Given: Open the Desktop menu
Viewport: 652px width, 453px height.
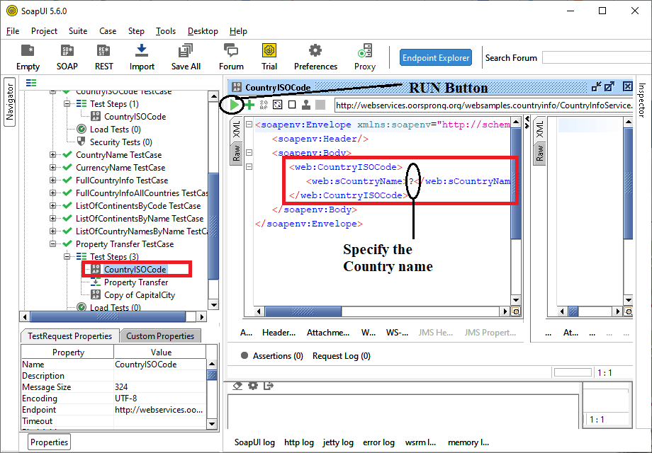Looking at the screenshot, I should 203,31.
